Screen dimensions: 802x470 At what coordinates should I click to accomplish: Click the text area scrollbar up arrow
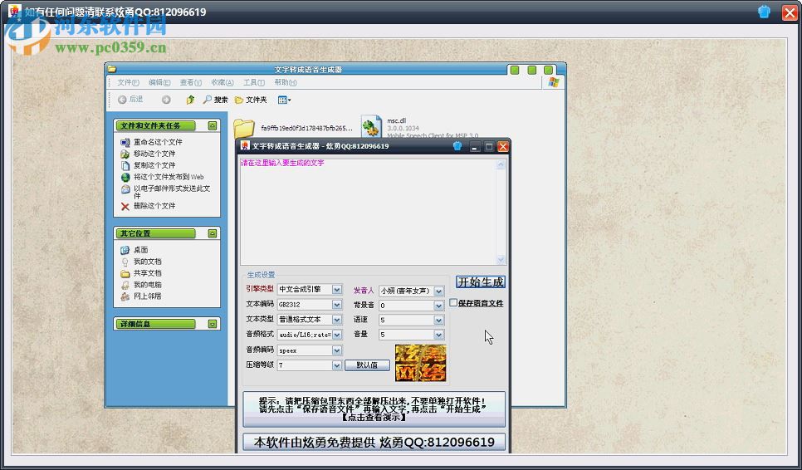tap(501, 164)
